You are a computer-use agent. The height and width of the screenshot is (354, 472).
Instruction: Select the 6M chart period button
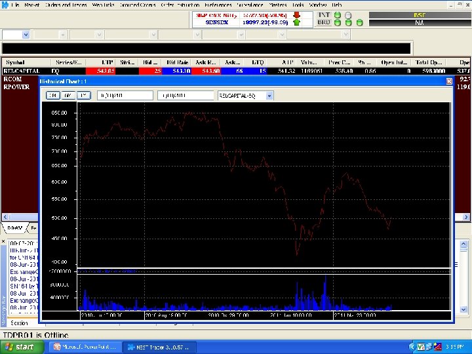pyautogui.click(x=68, y=96)
